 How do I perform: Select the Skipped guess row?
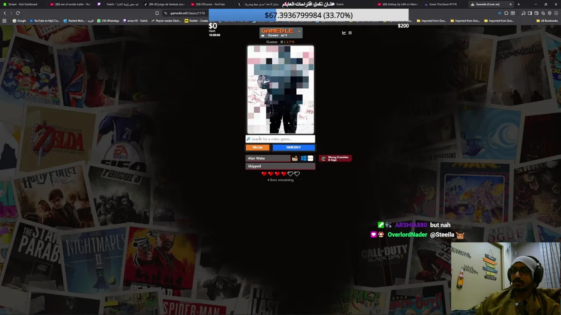280,166
